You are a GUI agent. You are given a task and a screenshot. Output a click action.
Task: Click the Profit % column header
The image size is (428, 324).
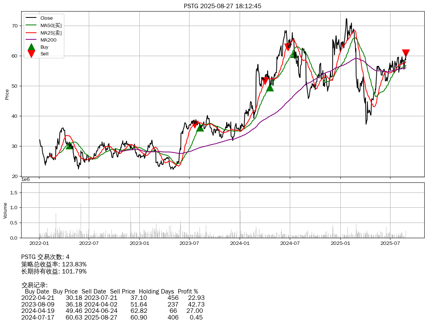click(188, 291)
